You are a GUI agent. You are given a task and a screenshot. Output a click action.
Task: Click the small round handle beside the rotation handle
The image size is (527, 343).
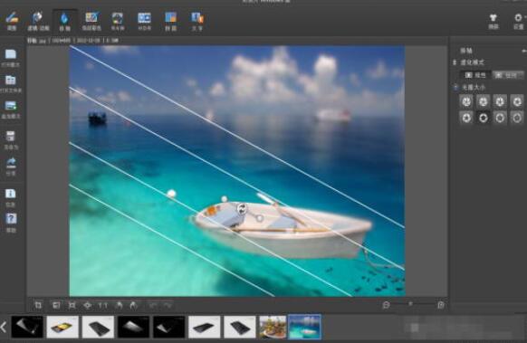(260, 218)
